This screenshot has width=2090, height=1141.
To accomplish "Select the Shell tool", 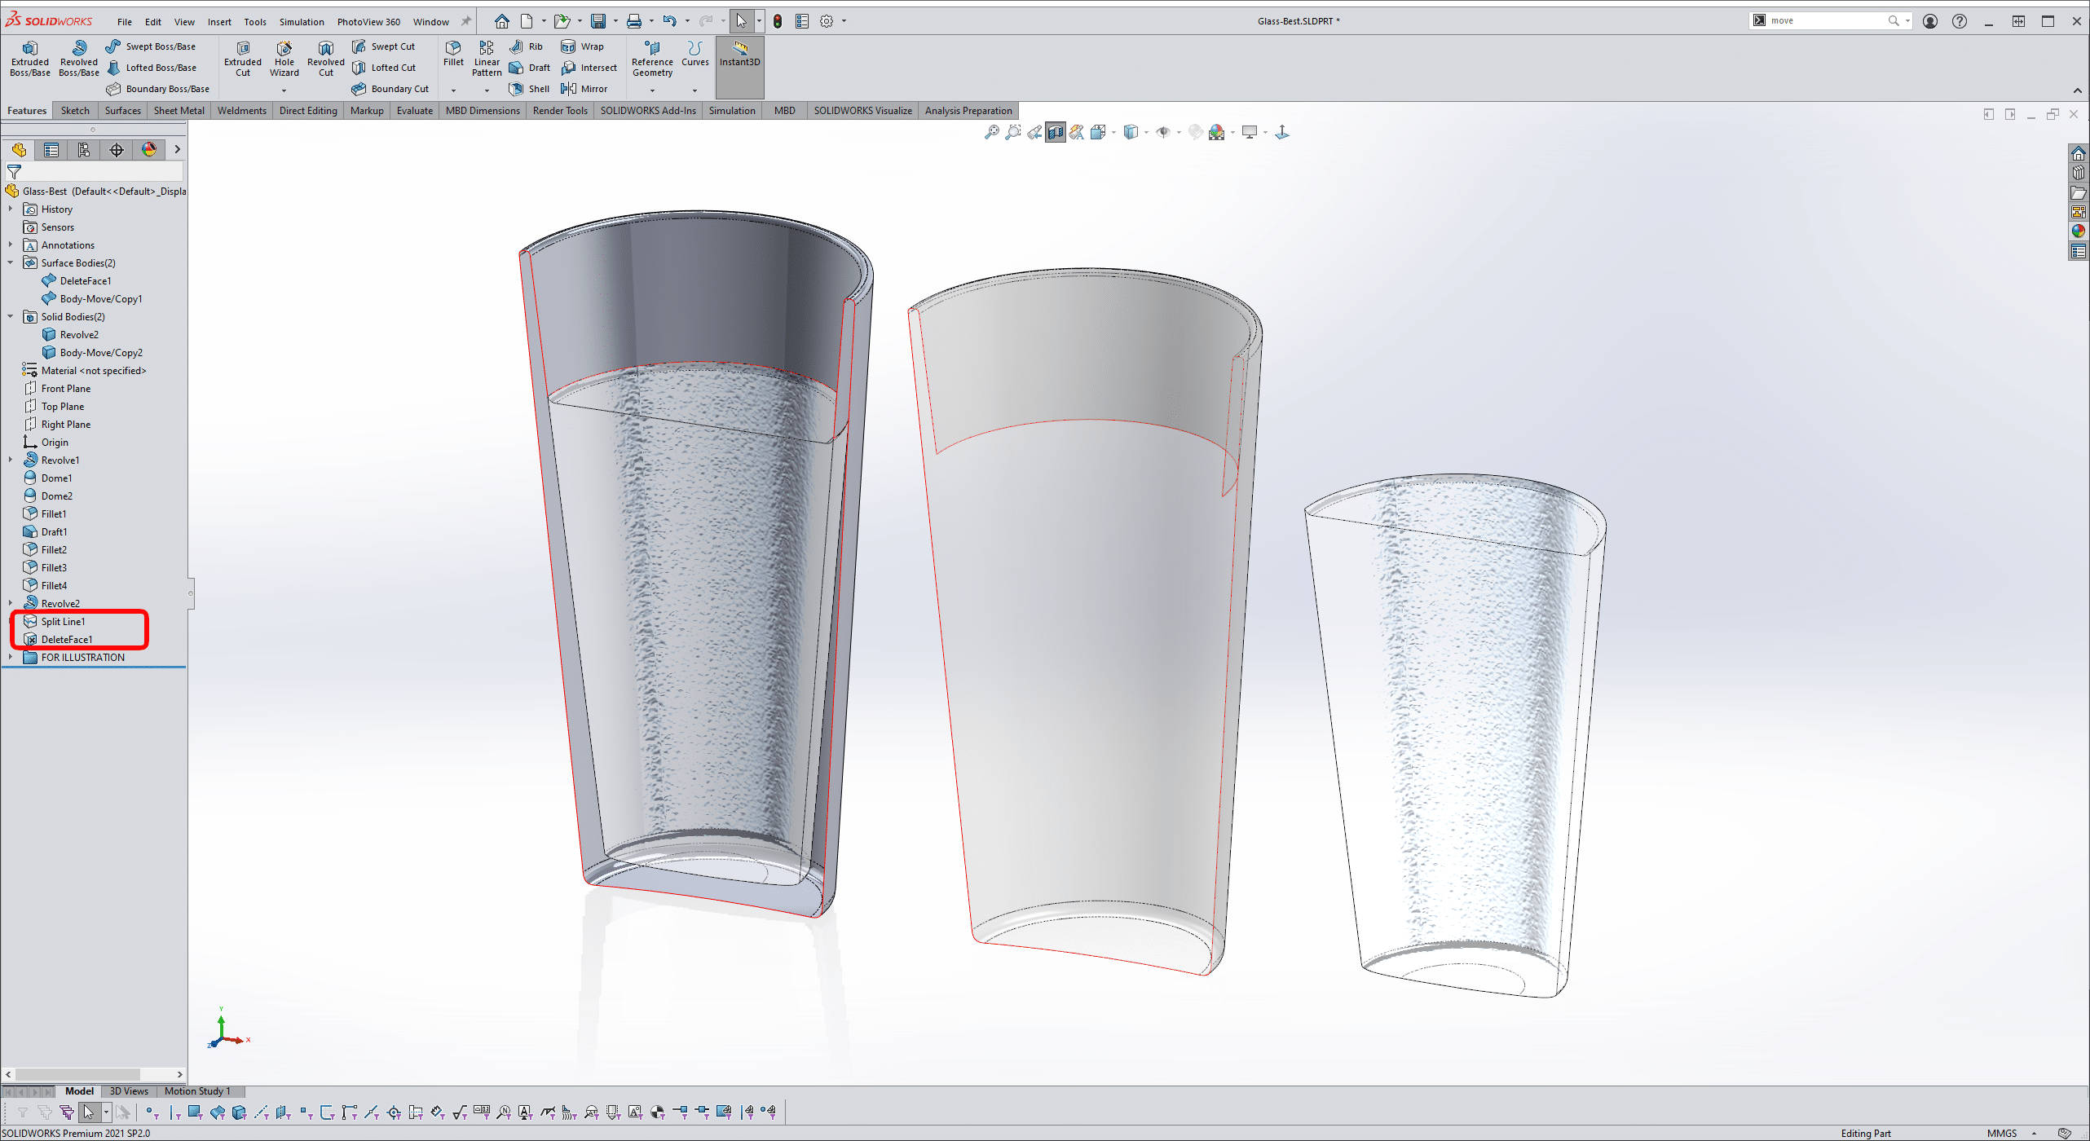I will (x=530, y=89).
